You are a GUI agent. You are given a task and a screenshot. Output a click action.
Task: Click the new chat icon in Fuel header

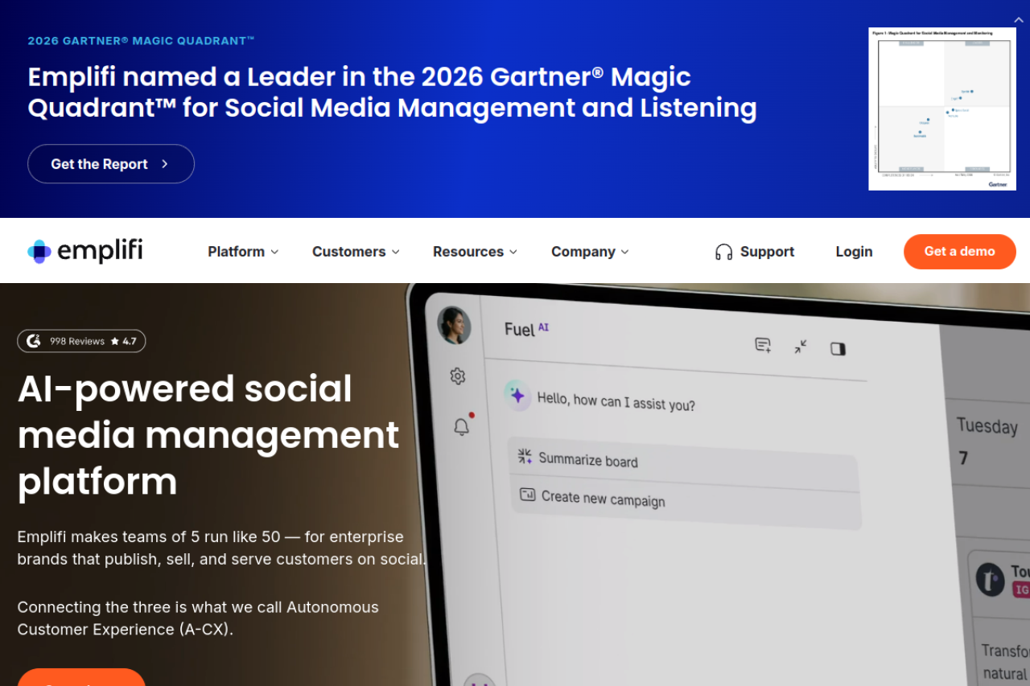pyautogui.click(x=763, y=345)
